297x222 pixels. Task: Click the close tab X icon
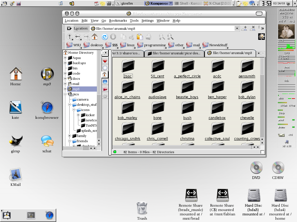pos(253,28)
